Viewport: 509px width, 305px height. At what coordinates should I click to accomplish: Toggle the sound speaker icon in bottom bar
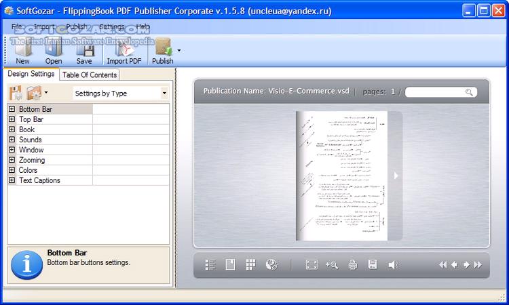tap(394, 265)
